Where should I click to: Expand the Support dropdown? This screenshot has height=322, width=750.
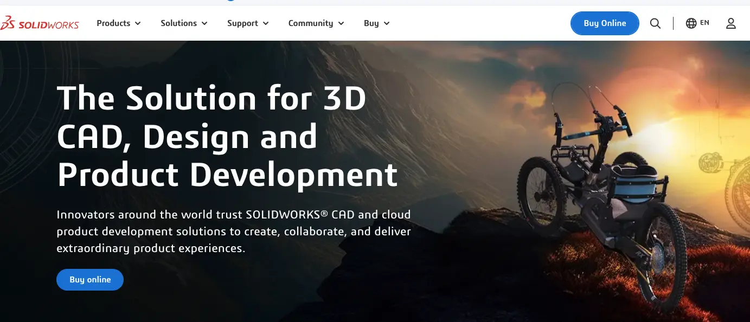pyautogui.click(x=247, y=23)
